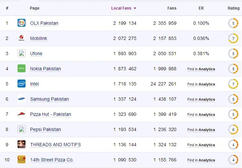The image size is (242, 168).
Task: Click the Samsung Pakistan logo icon
Action: [22, 99]
